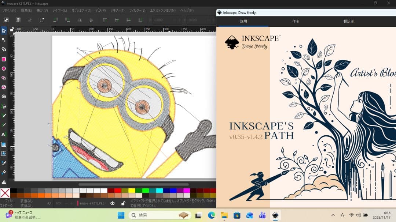Activate the 3D Box tool

coord(4,87)
